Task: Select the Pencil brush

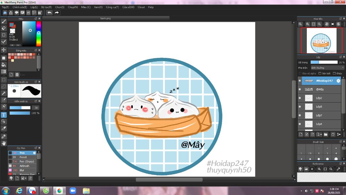Action: 22,157
